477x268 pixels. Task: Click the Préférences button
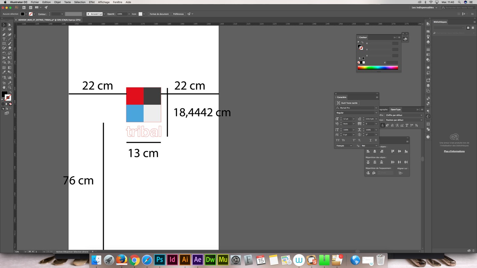(x=178, y=14)
